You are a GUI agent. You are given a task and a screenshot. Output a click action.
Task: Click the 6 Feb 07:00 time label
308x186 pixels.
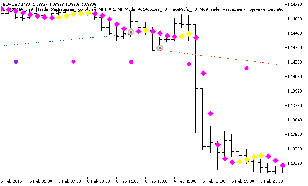pyautogui.click(x=70, y=181)
